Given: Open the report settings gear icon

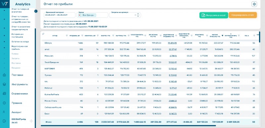Looking at the screenshot, I should pyautogui.click(x=254, y=4).
